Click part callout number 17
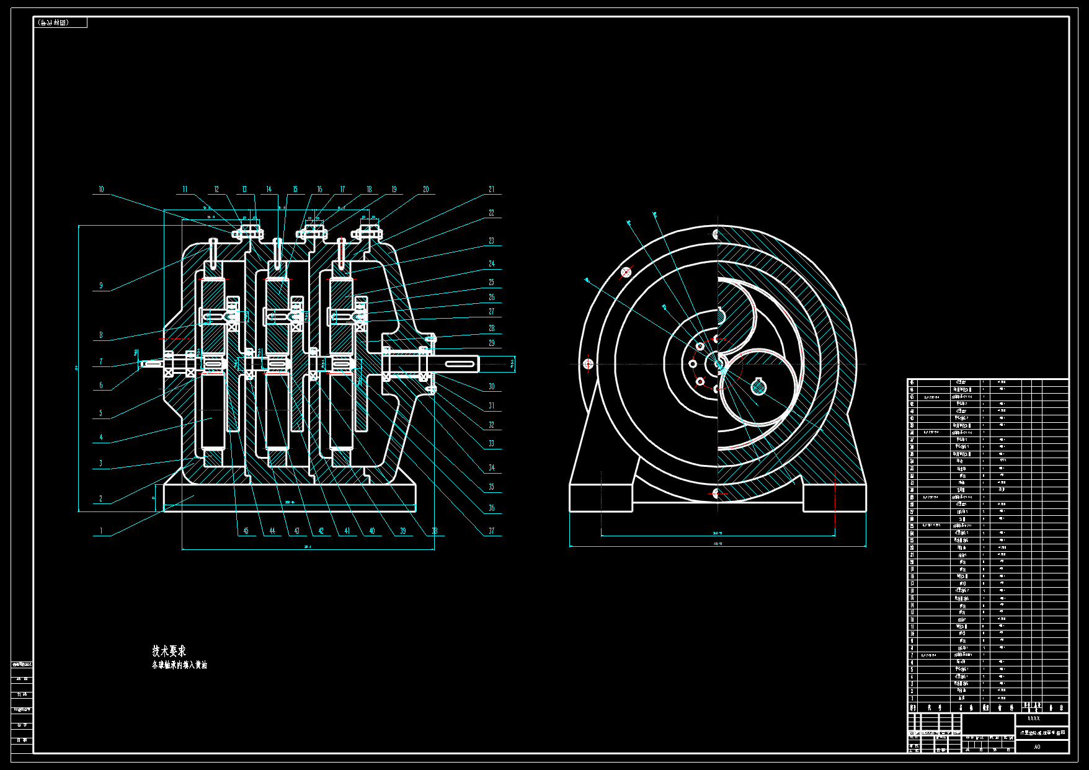This screenshot has width=1089, height=770. [342, 190]
